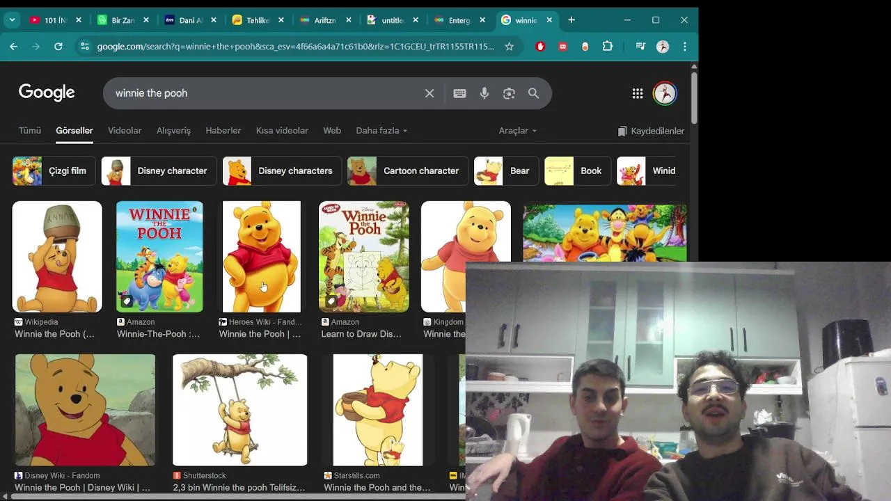The height and width of the screenshot is (501, 891).
Task: Filter by 'Disney characters' chip
Action: (282, 170)
